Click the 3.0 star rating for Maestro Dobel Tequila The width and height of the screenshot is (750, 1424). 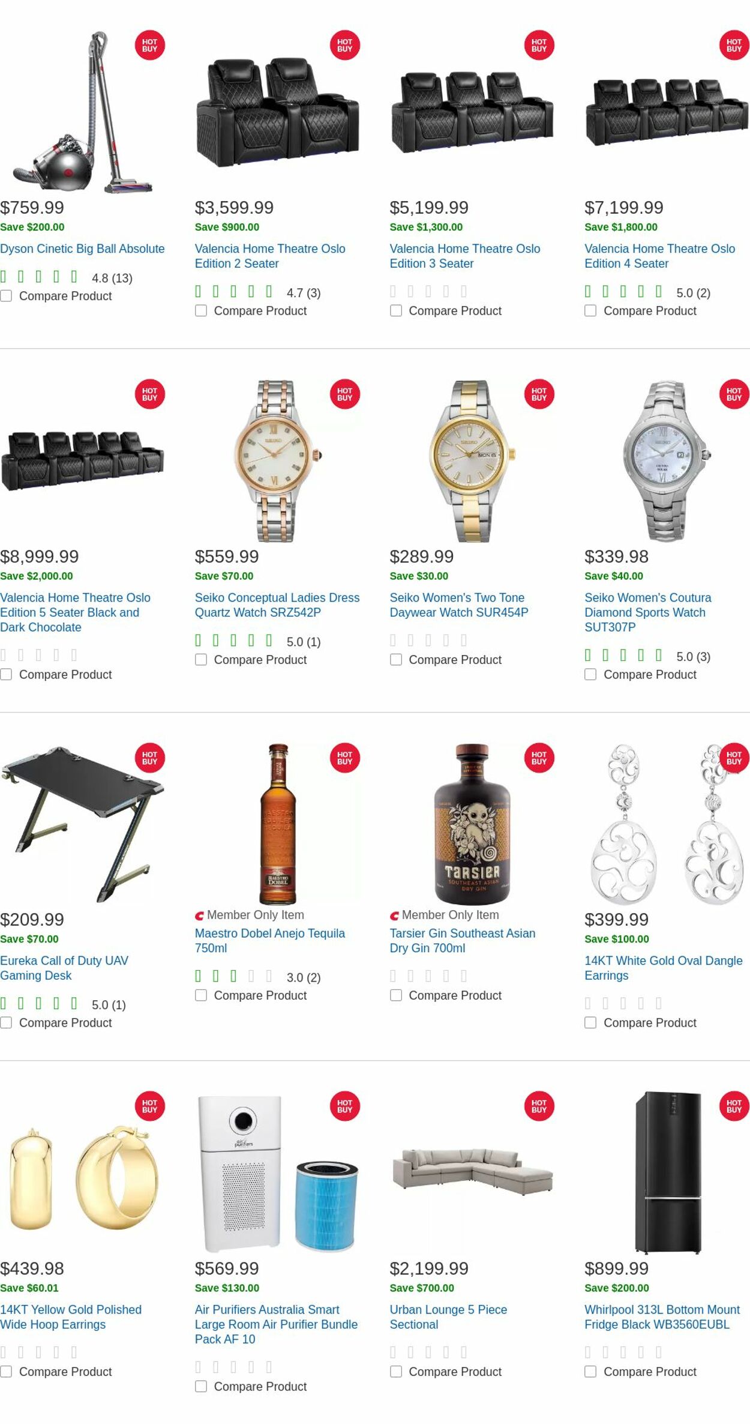tap(234, 976)
